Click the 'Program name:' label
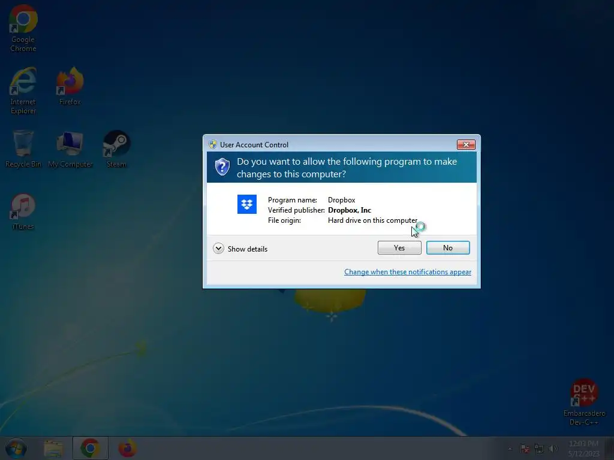Screen dimensions: 614x460 [293, 200]
